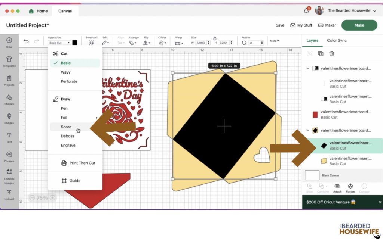Switch to the Color Sync tab
This screenshot has height=243, width=383.
click(x=337, y=40)
